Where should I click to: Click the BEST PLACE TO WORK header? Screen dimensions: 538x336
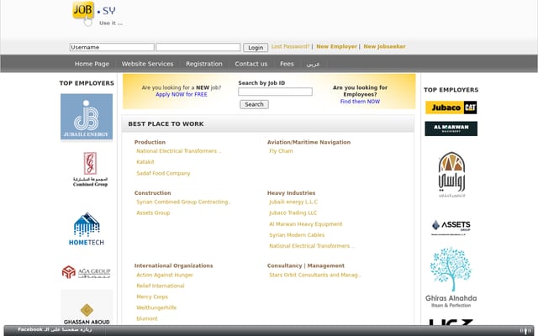pos(166,124)
